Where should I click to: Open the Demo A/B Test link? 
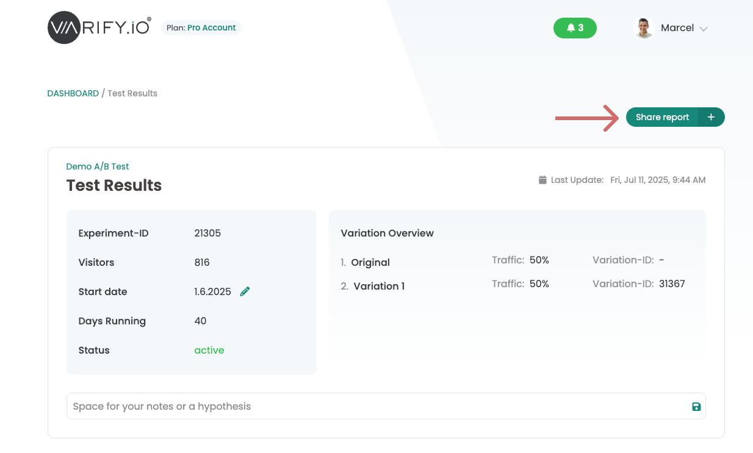tap(98, 166)
